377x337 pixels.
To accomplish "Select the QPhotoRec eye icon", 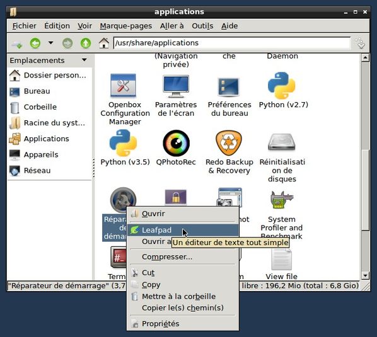I will pyautogui.click(x=176, y=143).
